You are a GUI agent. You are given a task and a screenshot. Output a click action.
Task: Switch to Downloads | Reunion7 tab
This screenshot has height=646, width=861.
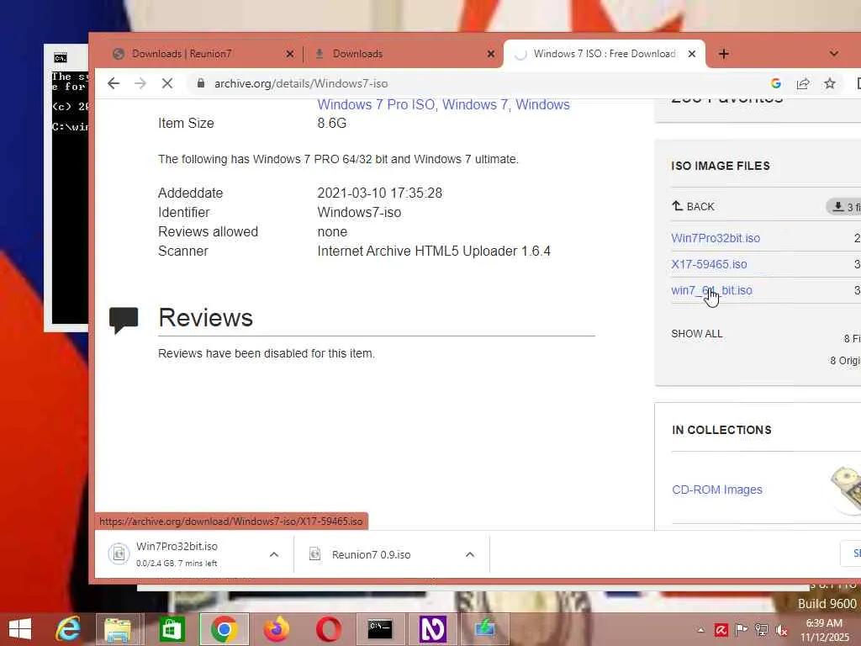[x=182, y=54]
